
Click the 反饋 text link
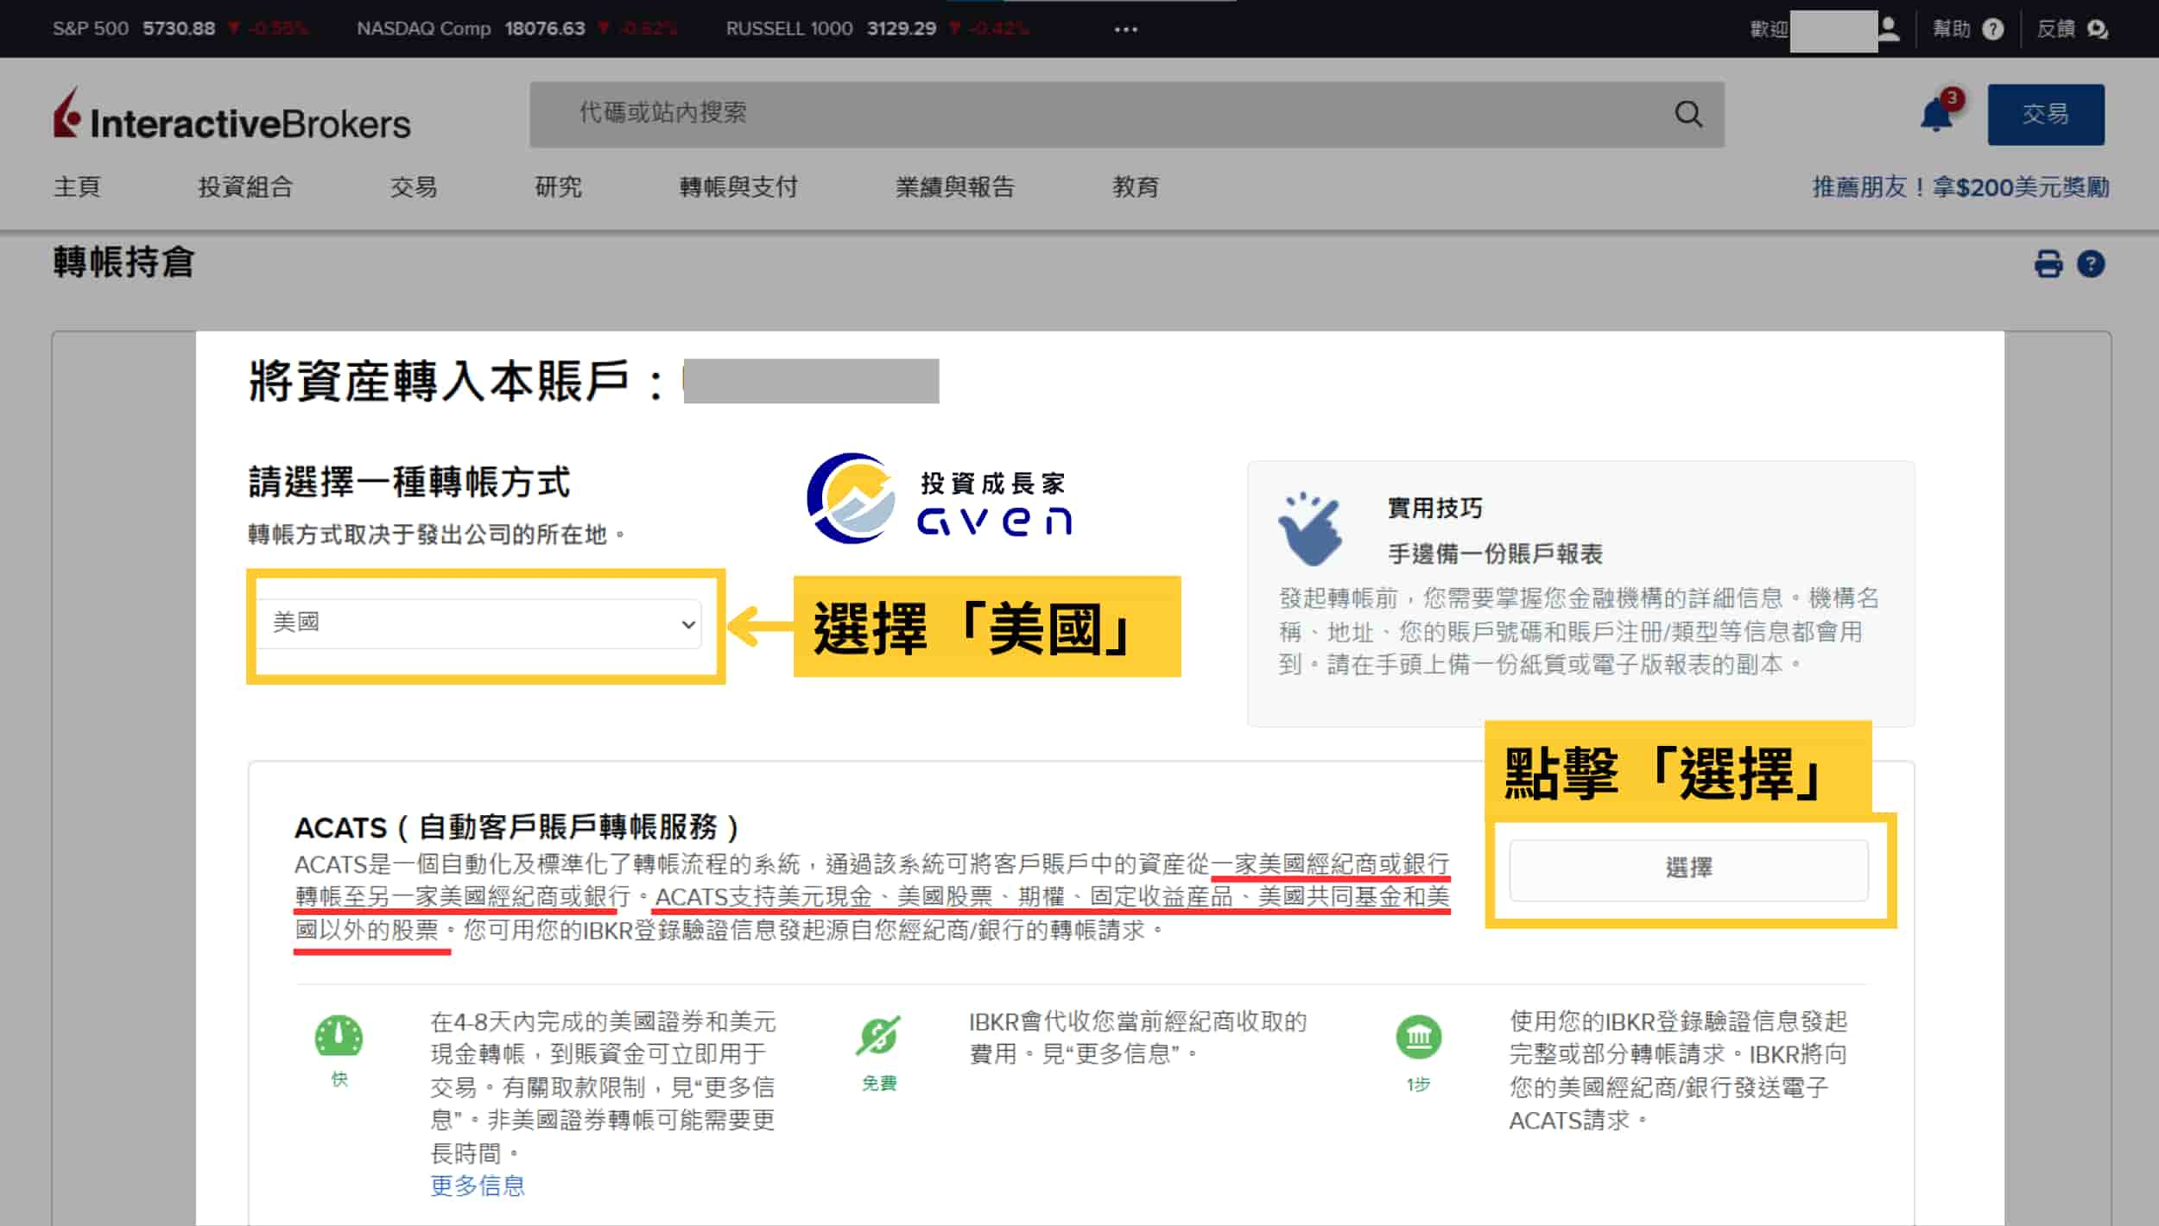pos(2055,29)
